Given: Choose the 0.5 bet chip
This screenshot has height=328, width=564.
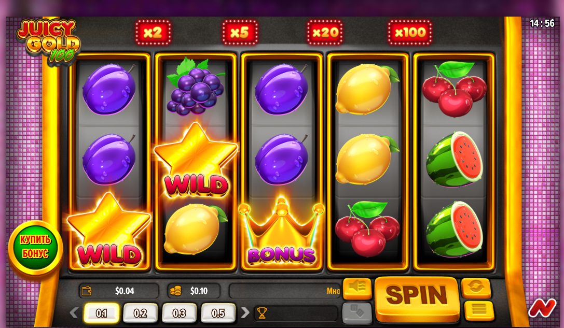Looking at the screenshot, I should tap(218, 313).
